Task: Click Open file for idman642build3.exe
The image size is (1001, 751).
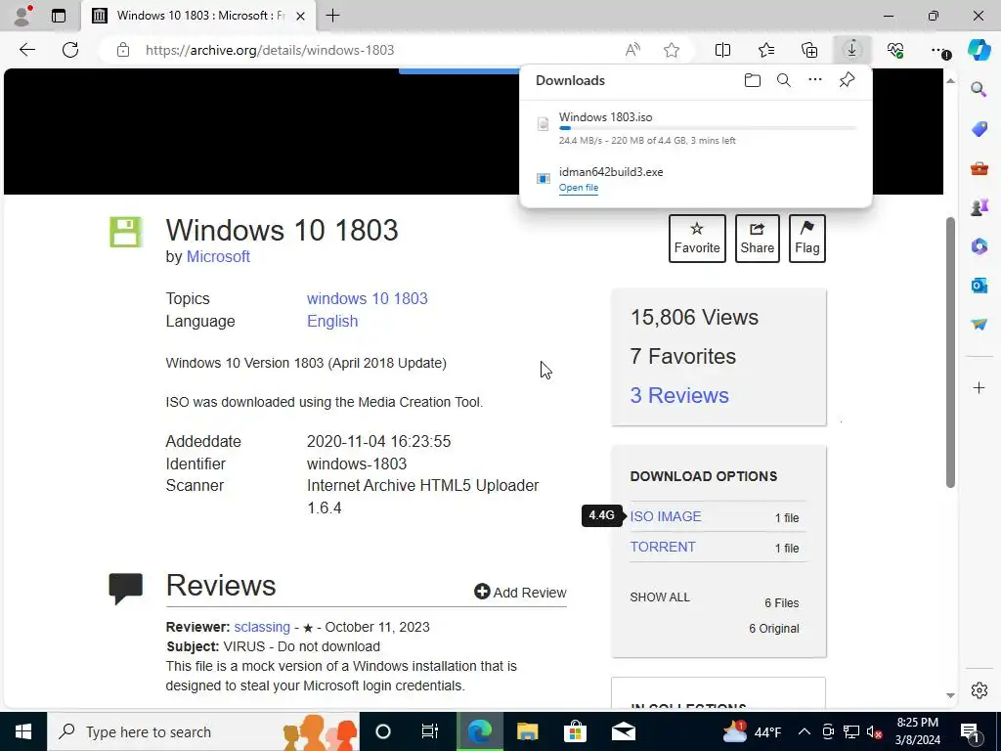Action: pos(579,187)
